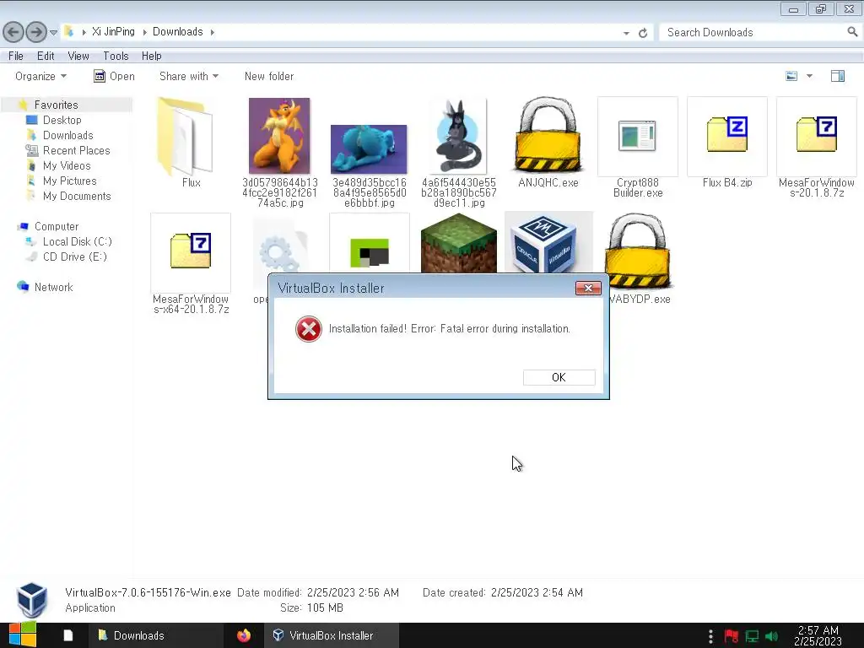Open Desktop in the navigation pane
Image resolution: width=864 pixels, height=648 pixels.
click(62, 120)
